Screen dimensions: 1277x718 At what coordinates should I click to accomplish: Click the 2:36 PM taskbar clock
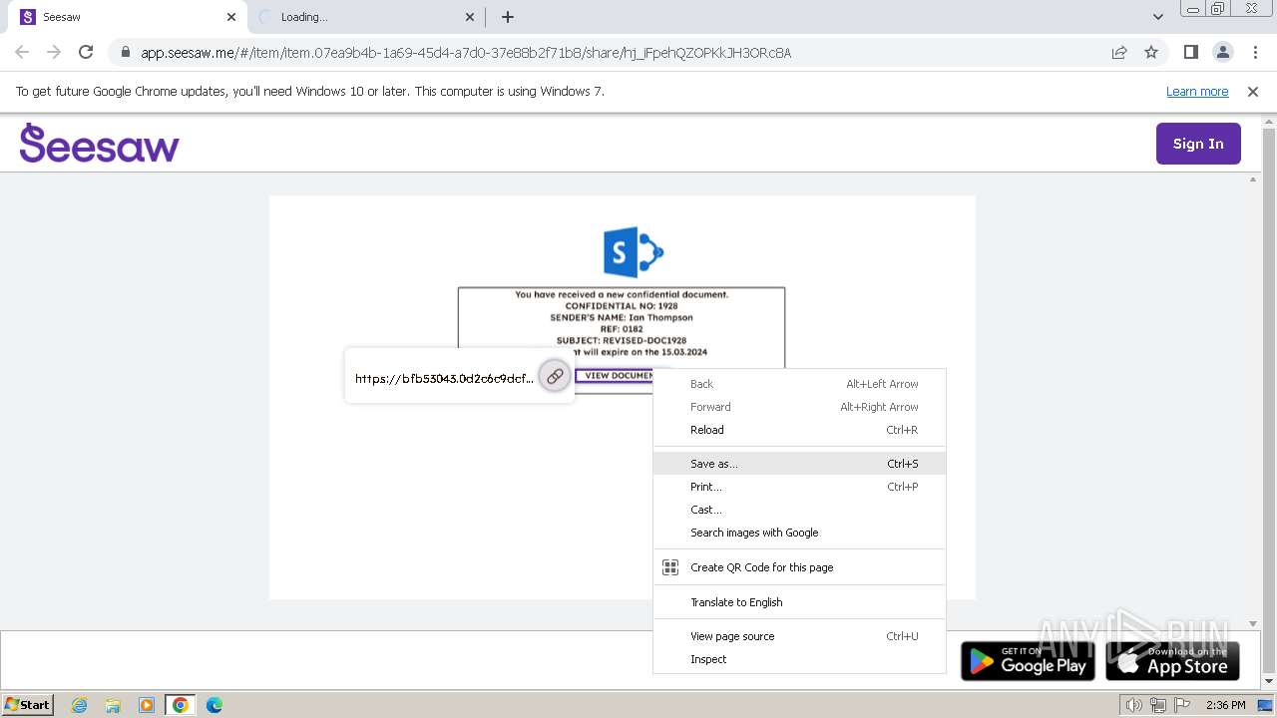click(1225, 705)
